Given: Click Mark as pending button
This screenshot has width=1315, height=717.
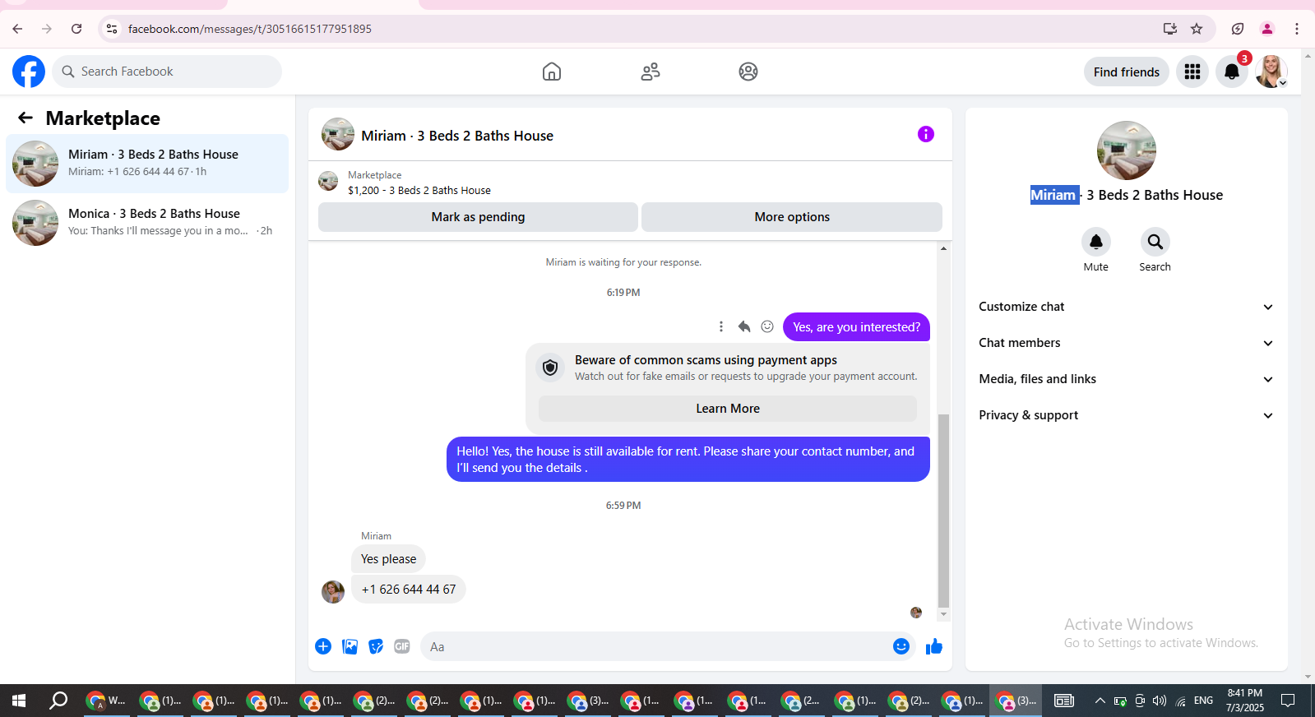Looking at the screenshot, I should [478, 217].
